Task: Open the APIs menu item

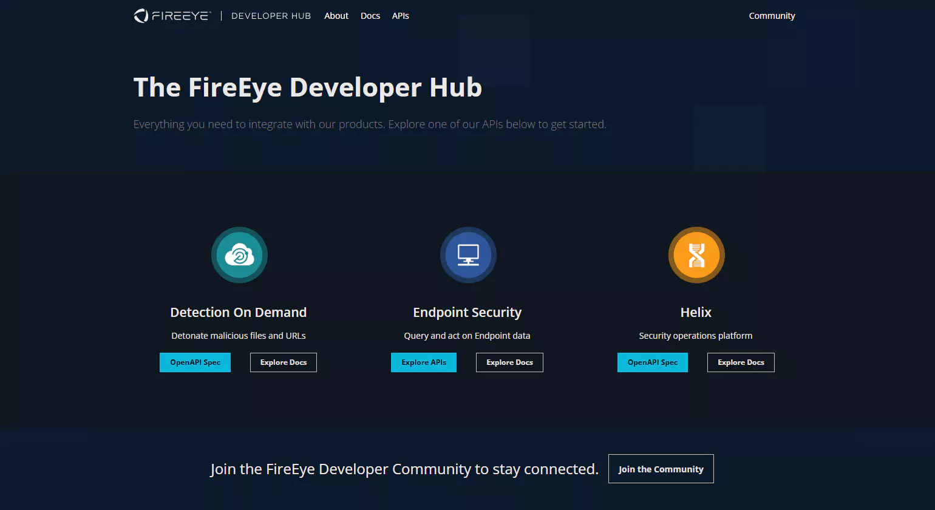Action: tap(400, 16)
